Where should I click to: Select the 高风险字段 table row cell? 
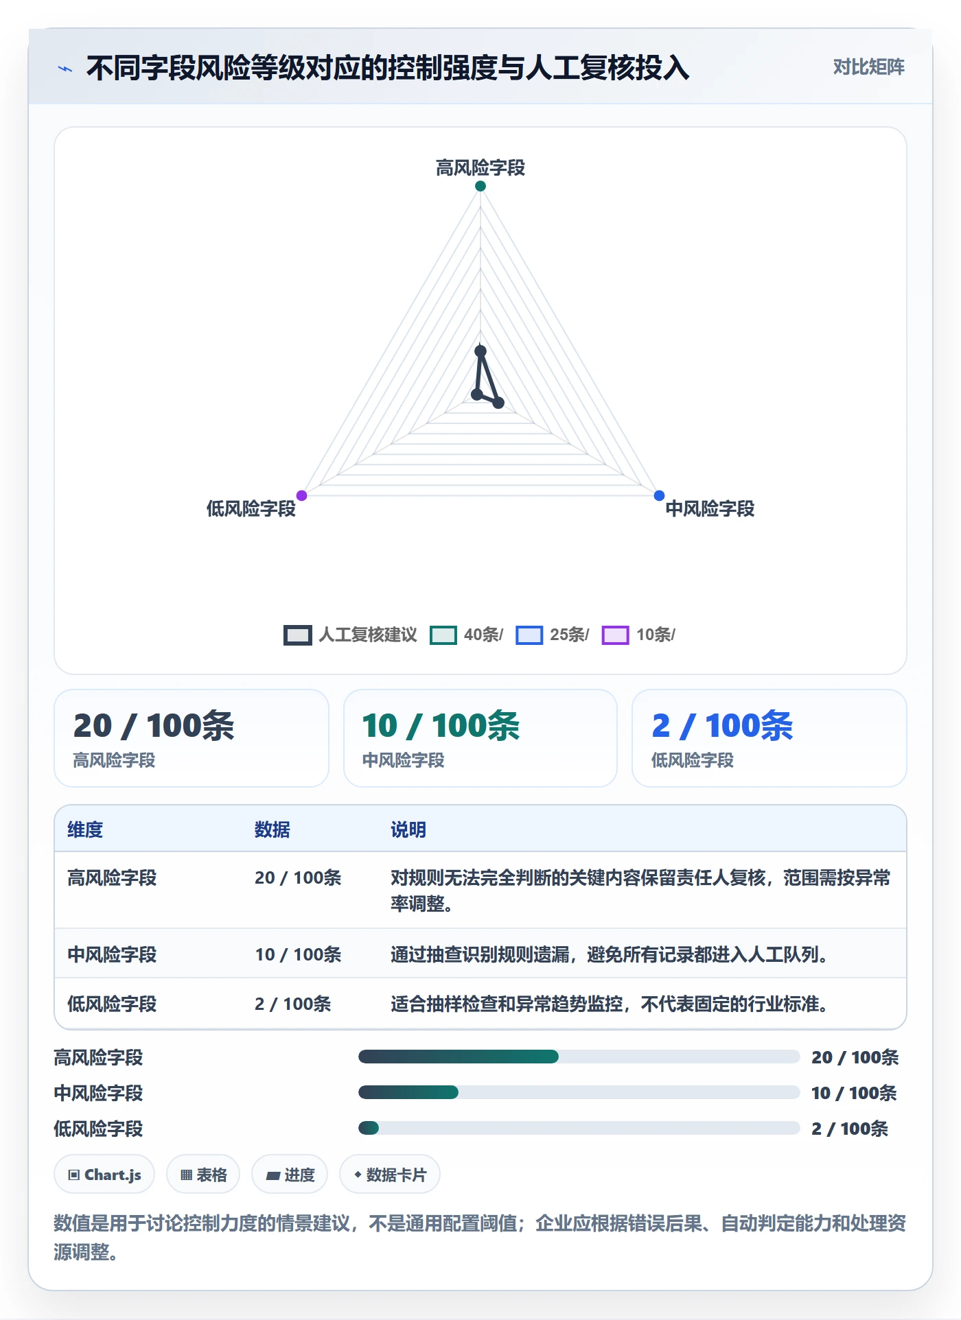(112, 877)
